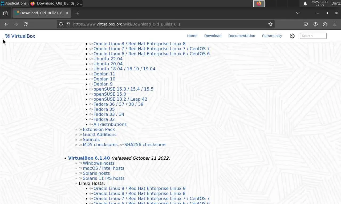This screenshot has width=341, height=204.
Task: Click the Firefox icon in the panel tray
Action: 259,3
